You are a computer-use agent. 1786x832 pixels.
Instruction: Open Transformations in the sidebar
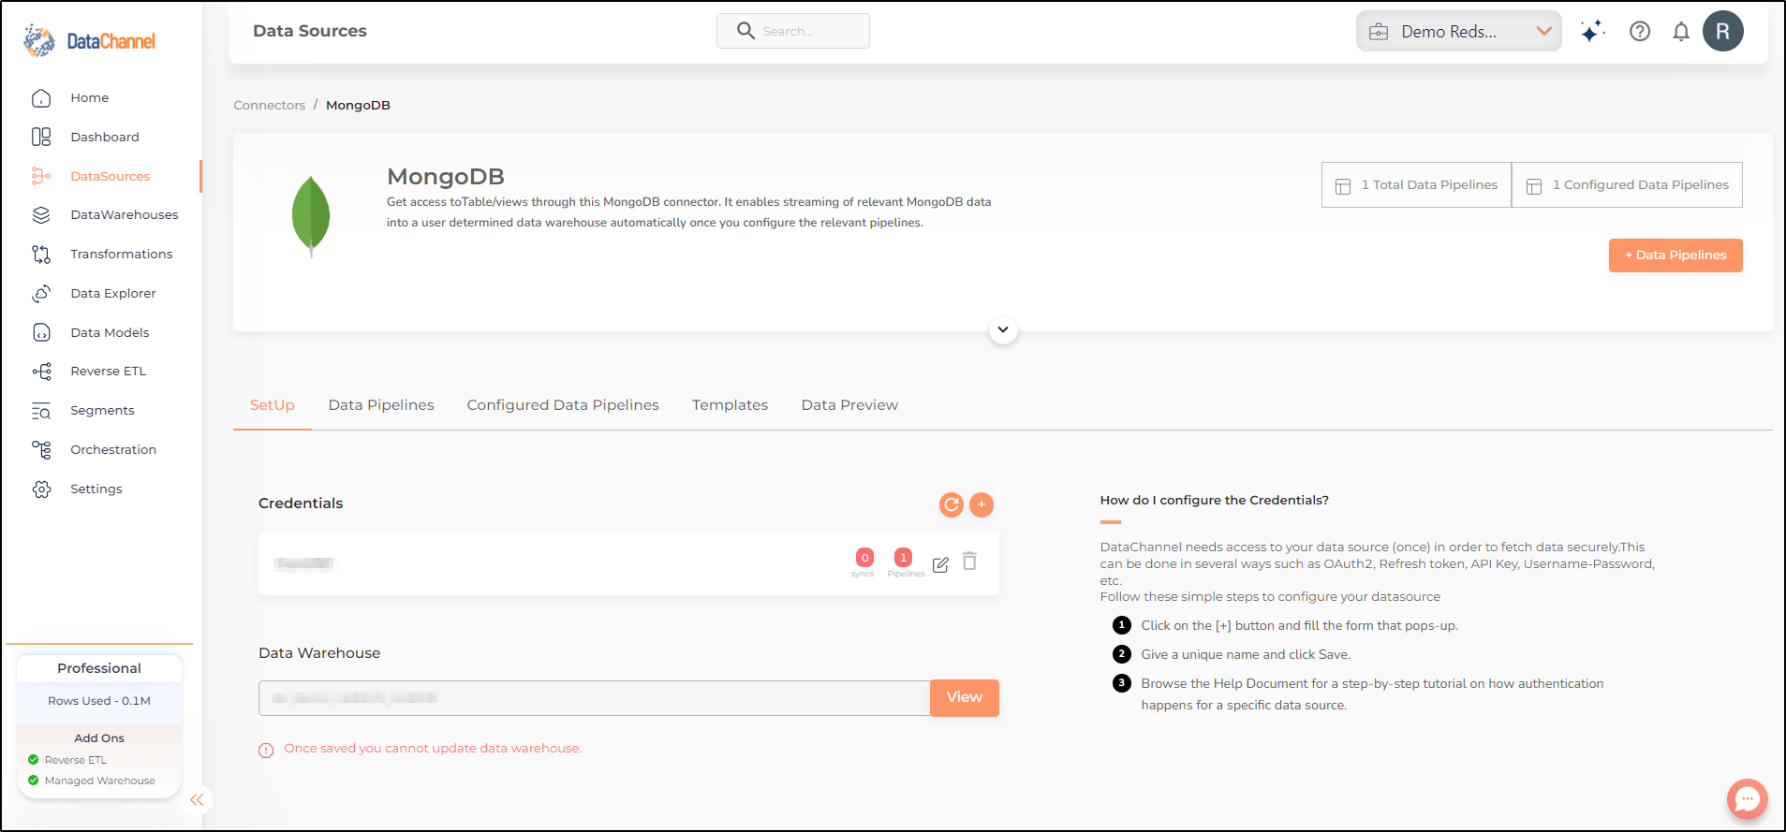(122, 254)
